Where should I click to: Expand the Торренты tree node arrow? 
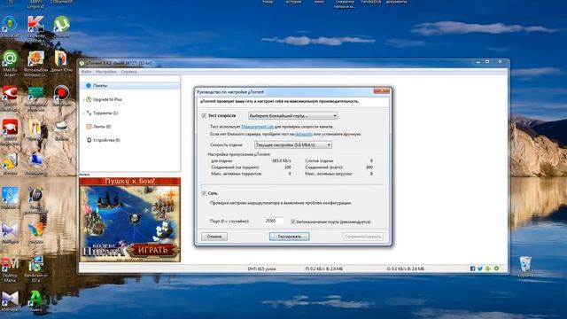(83, 113)
